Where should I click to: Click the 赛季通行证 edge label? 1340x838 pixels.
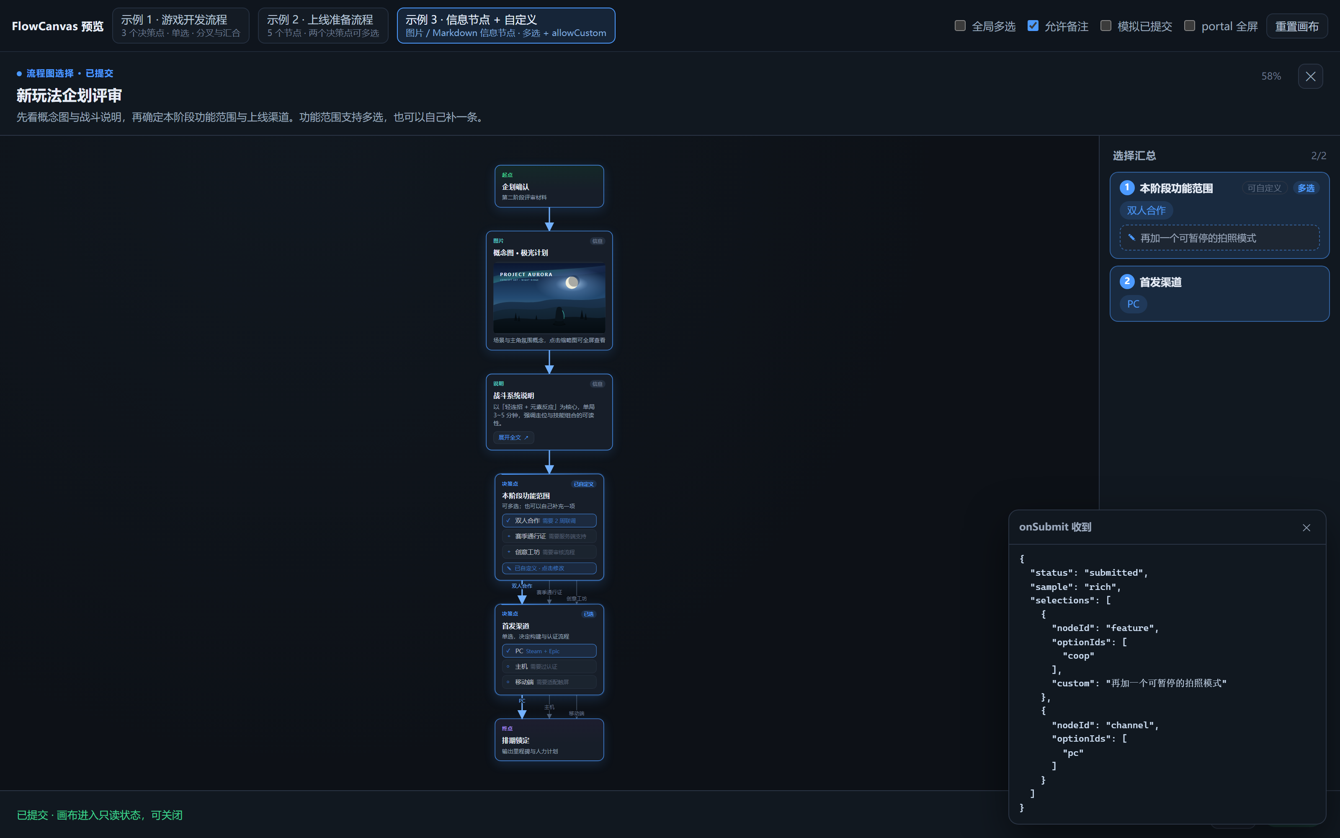[549, 592]
